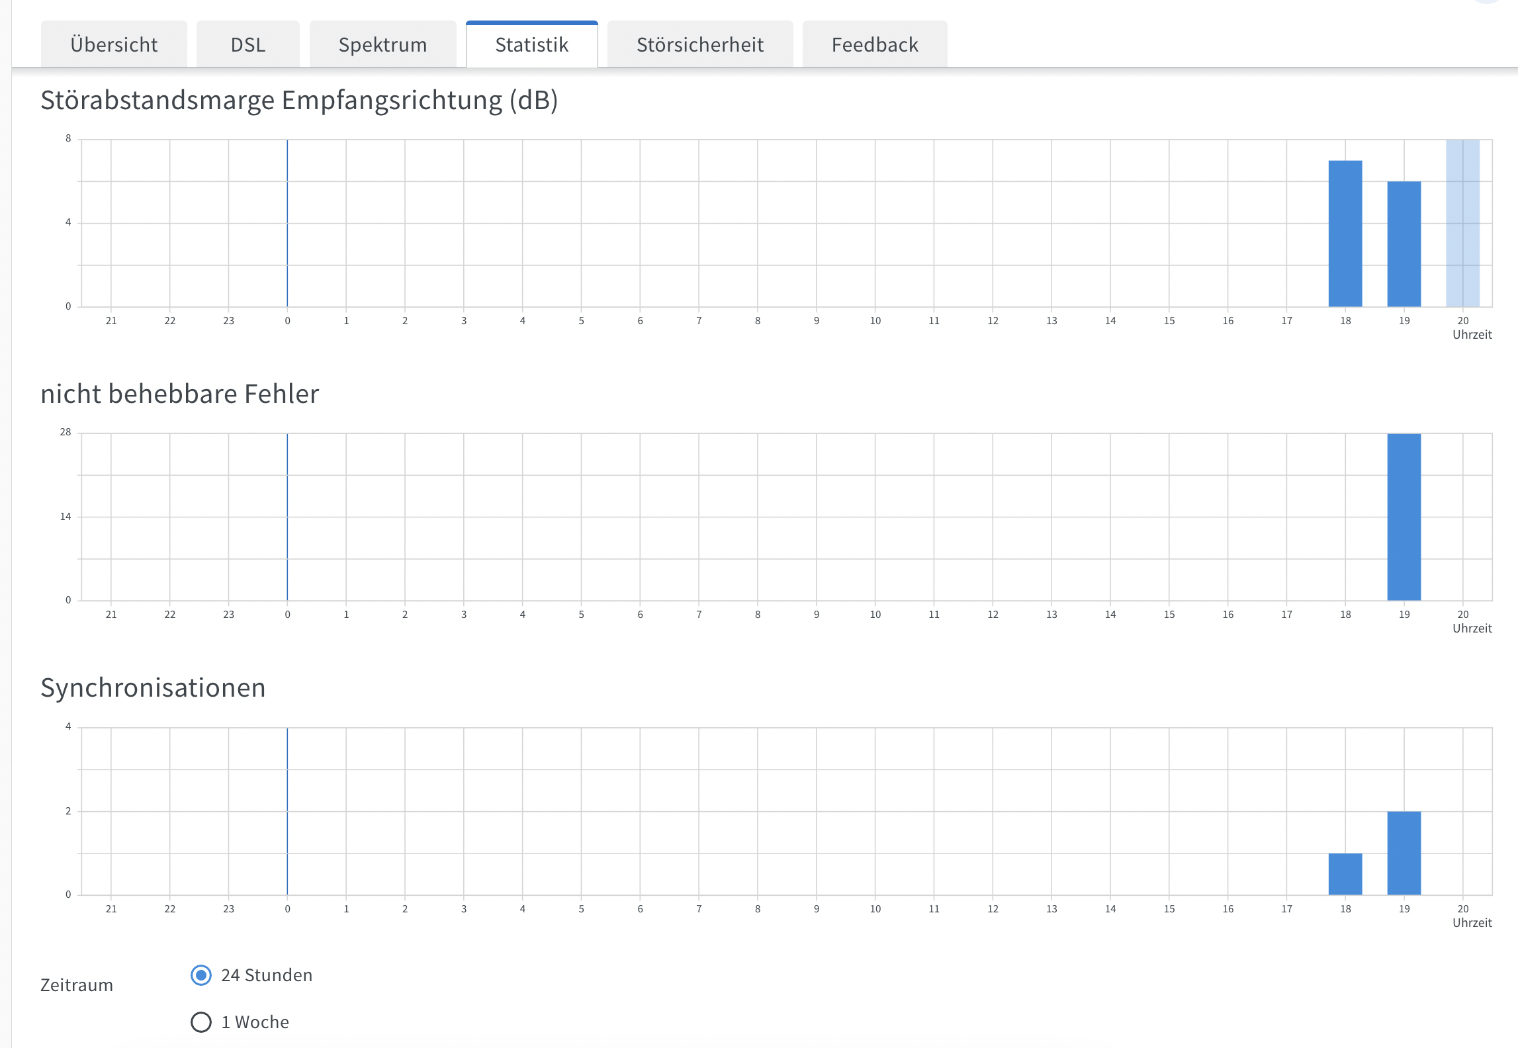Click the light-blue 20 o'clock bar in Störabstandsmarge
This screenshot has height=1048, width=1518.
1462,223
